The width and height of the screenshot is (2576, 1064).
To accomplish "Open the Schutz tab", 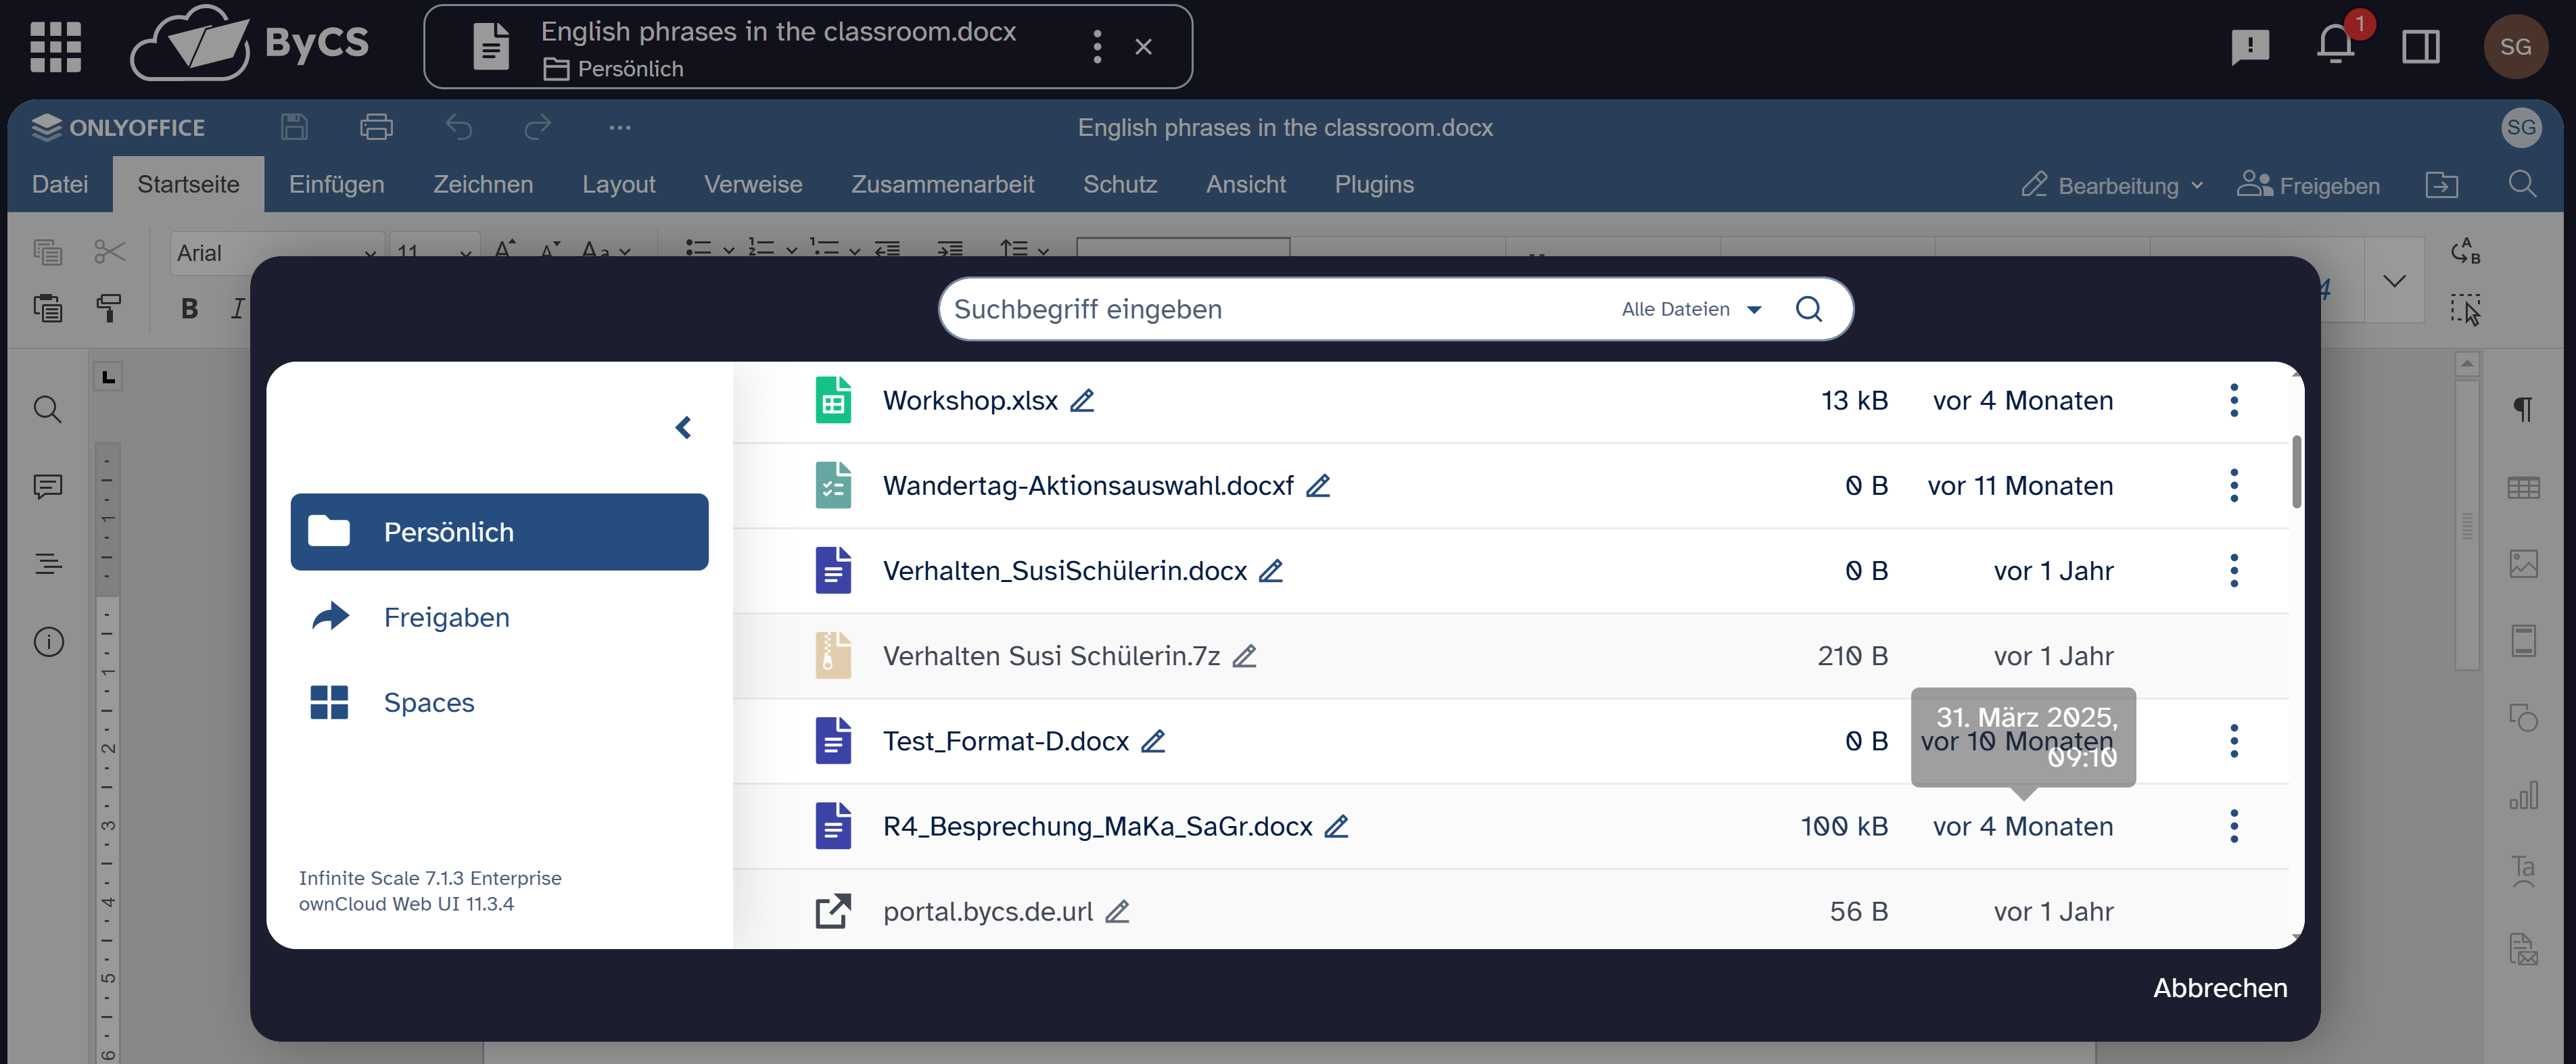I will tap(1120, 185).
